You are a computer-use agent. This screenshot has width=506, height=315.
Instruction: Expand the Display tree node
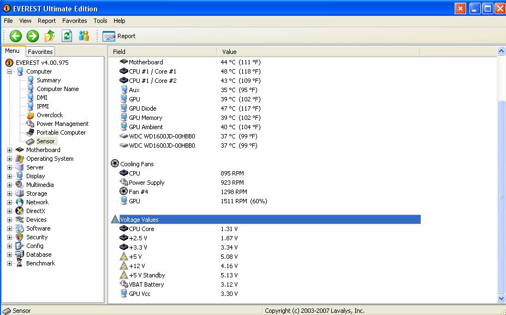click(x=10, y=176)
